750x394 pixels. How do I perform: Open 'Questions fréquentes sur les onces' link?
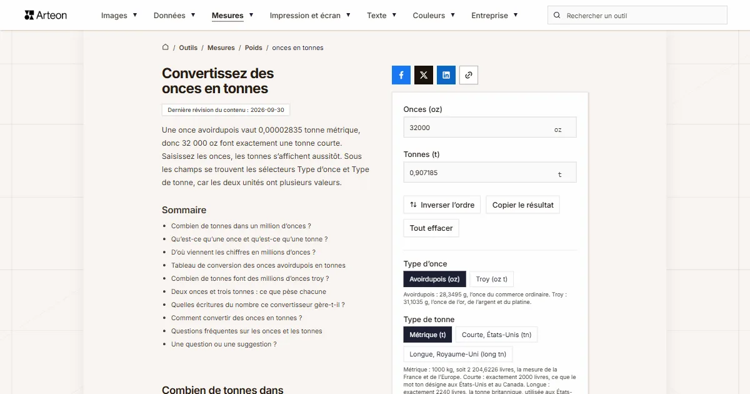pyautogui.click(x=247, y=331)
